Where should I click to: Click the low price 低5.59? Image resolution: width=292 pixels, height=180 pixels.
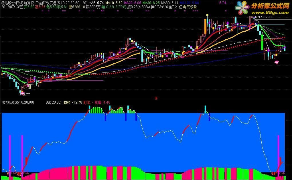pyautogui.click(x=52, y=7)
